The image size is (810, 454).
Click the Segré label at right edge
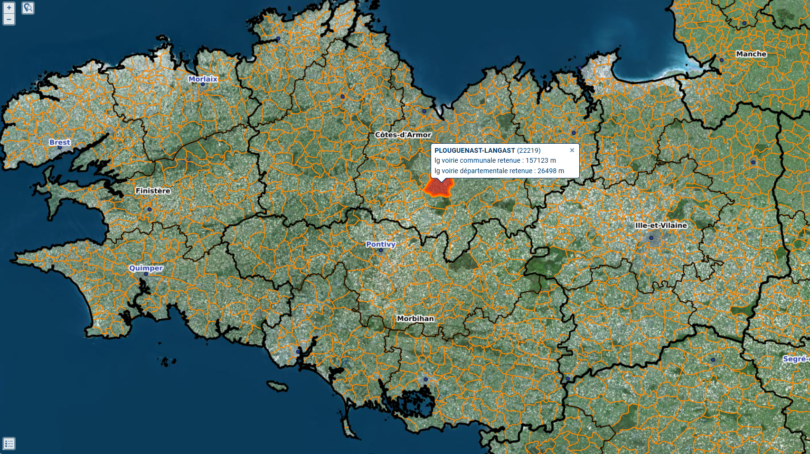click(x=796, y=359)
